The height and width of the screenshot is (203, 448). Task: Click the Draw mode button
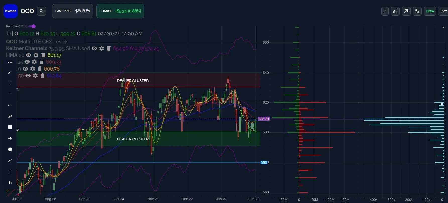(430, 11)
